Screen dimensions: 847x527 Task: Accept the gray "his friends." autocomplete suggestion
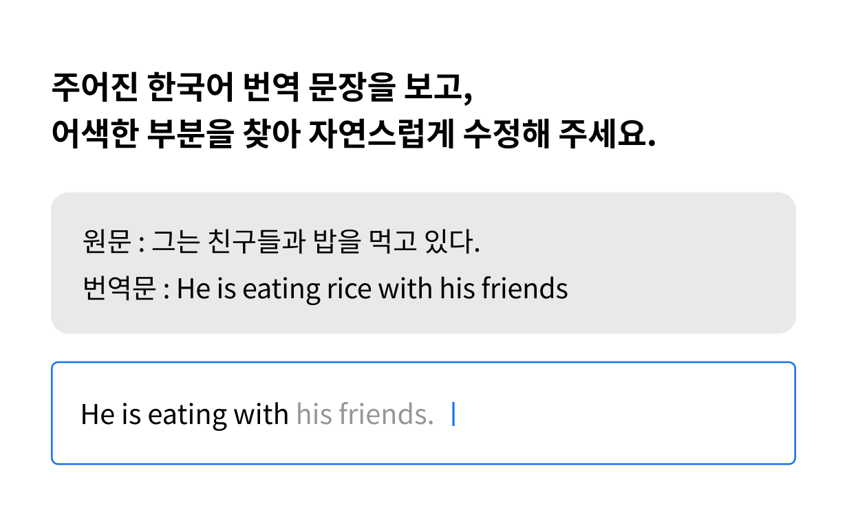pyautogui.click(x=365, y=414)
